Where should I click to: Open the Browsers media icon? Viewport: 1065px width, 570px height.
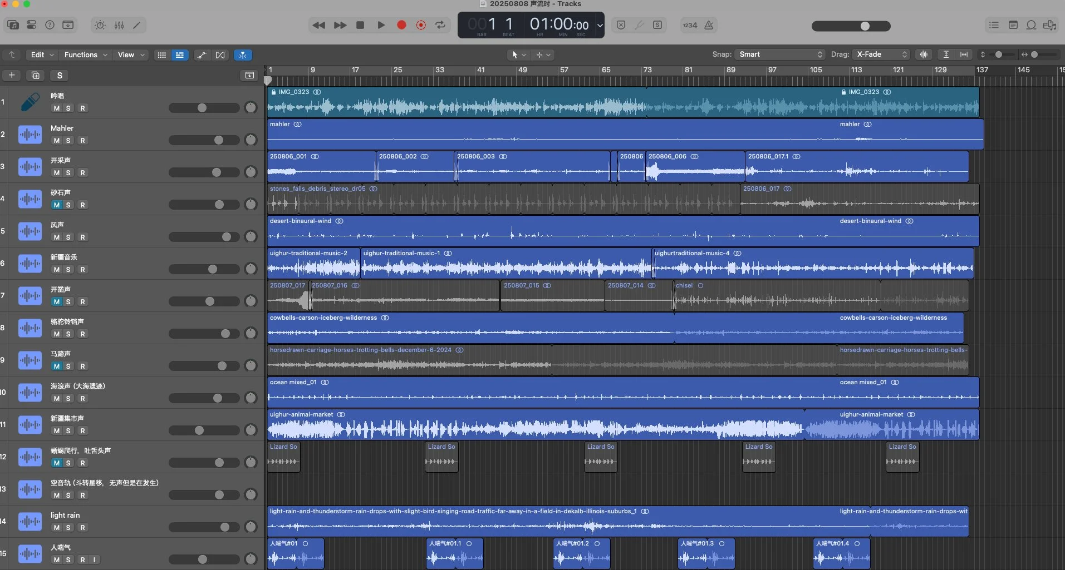tap(1049, 25)
